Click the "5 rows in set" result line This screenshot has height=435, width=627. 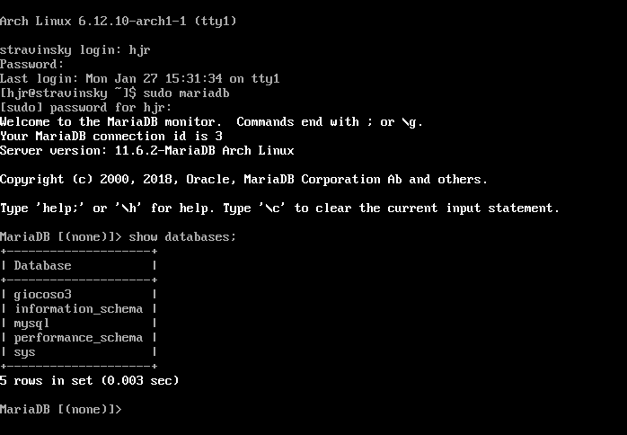[x=89, y=380]
